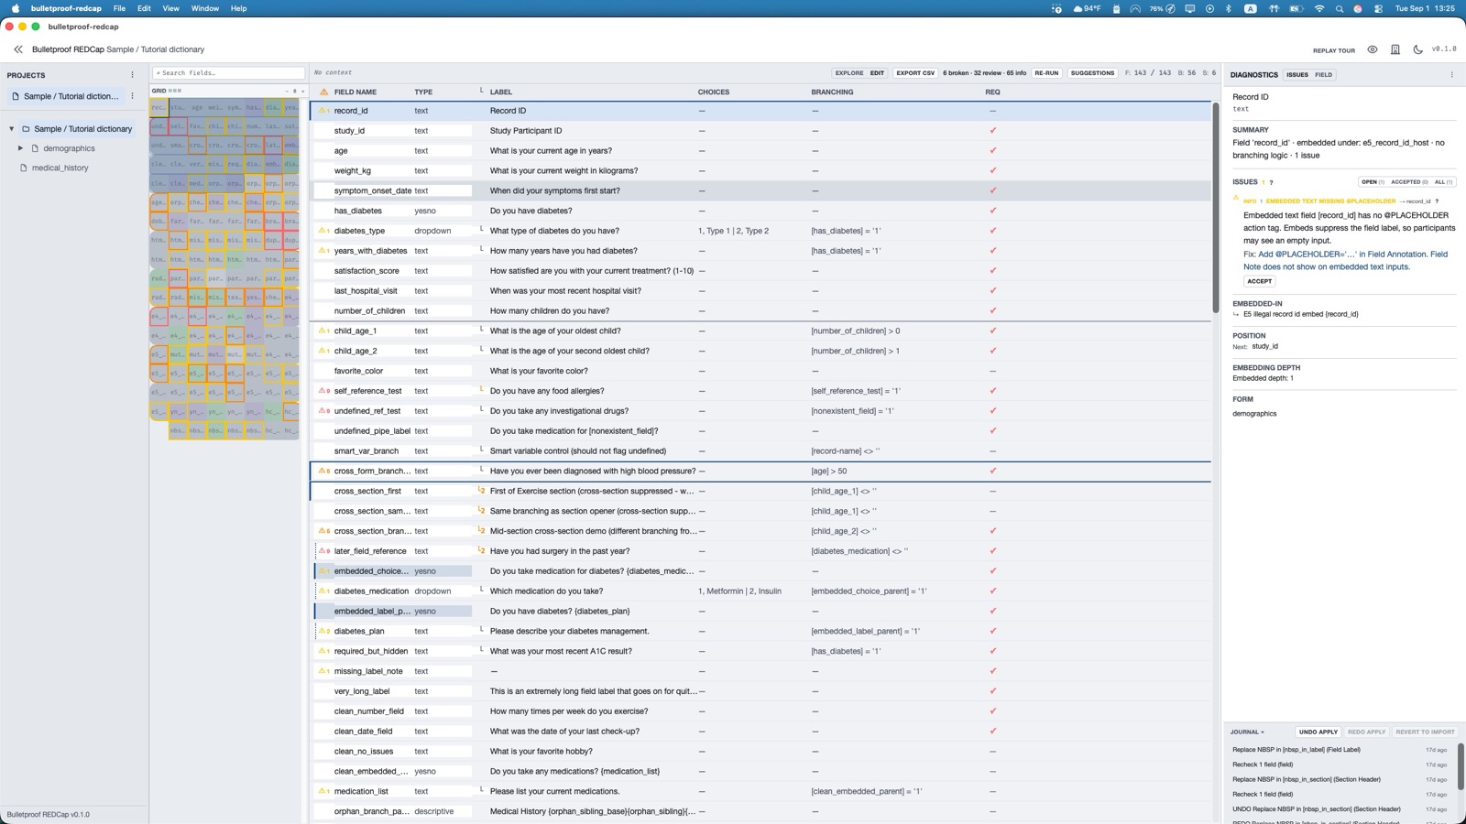This screenshot has width=1466, height=824.
Task: Click the warning icon on the diabetes_type row
Action: click(323, 231)
